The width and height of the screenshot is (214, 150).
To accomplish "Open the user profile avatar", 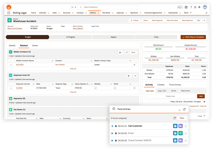I will (x=205, y=7).
